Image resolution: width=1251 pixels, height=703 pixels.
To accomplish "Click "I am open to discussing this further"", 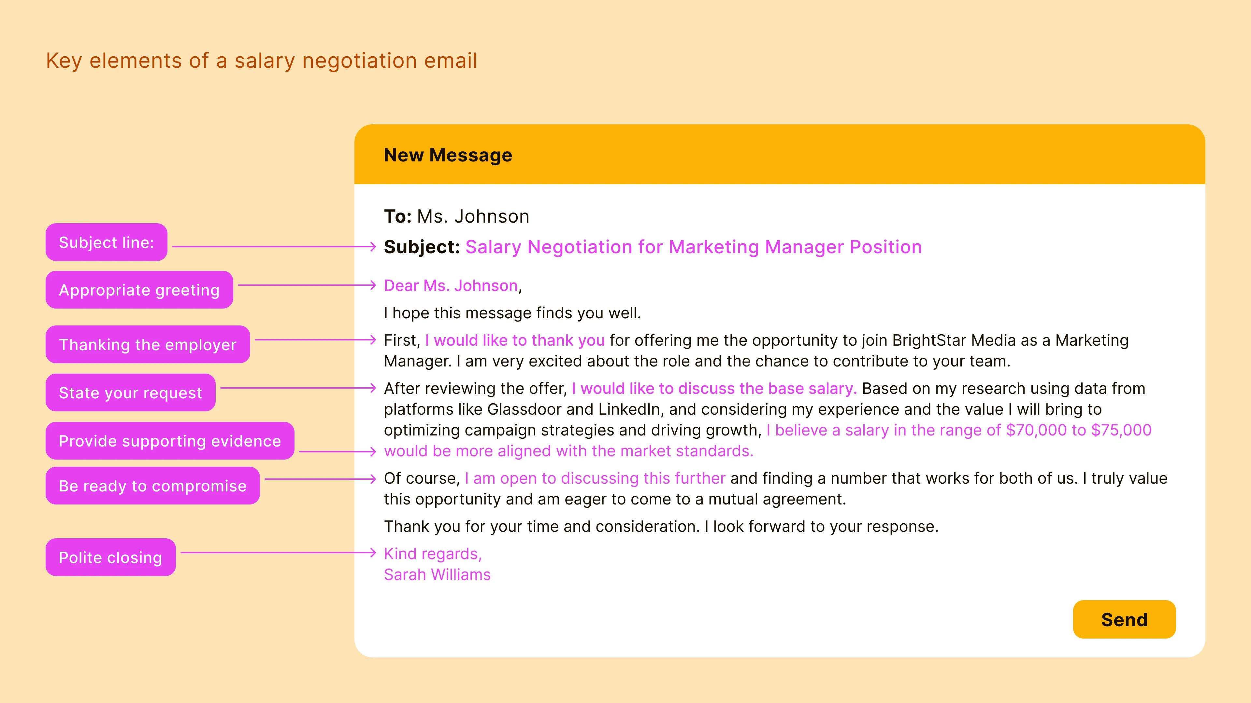I will click(595, 478).
